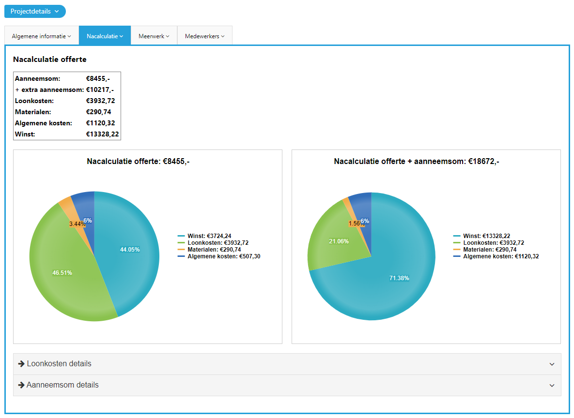Click the arrow icon before Loonkosten details
The height and width of the screenshot is (418, 574).
click(21, 364)
